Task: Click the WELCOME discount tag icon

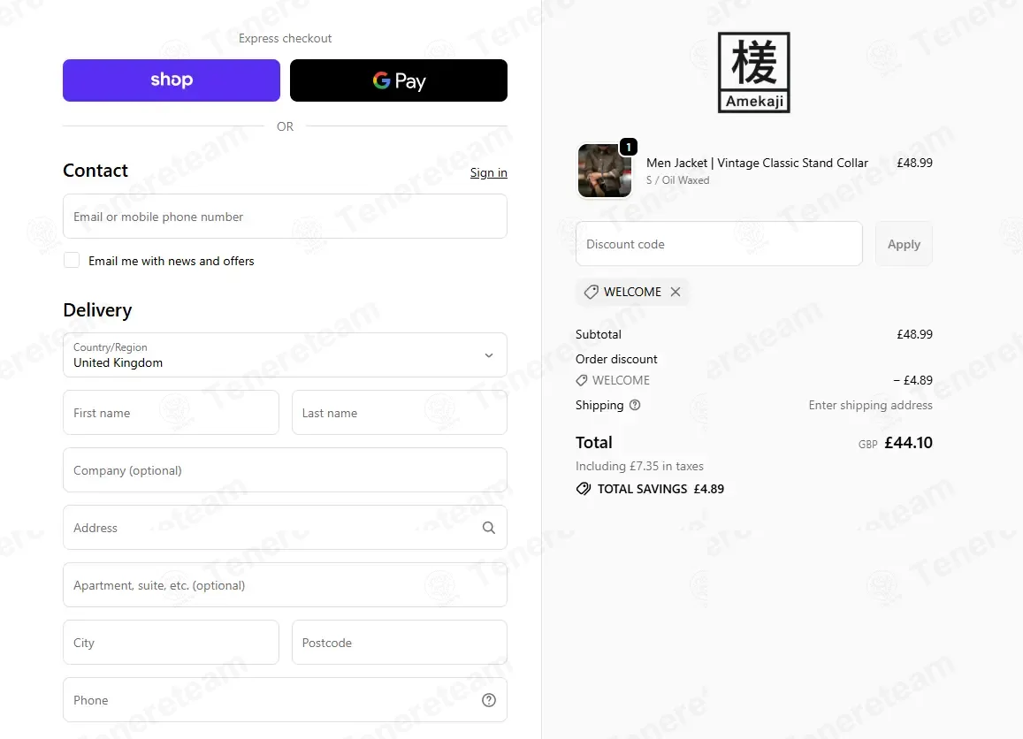Action: (592, 292)
